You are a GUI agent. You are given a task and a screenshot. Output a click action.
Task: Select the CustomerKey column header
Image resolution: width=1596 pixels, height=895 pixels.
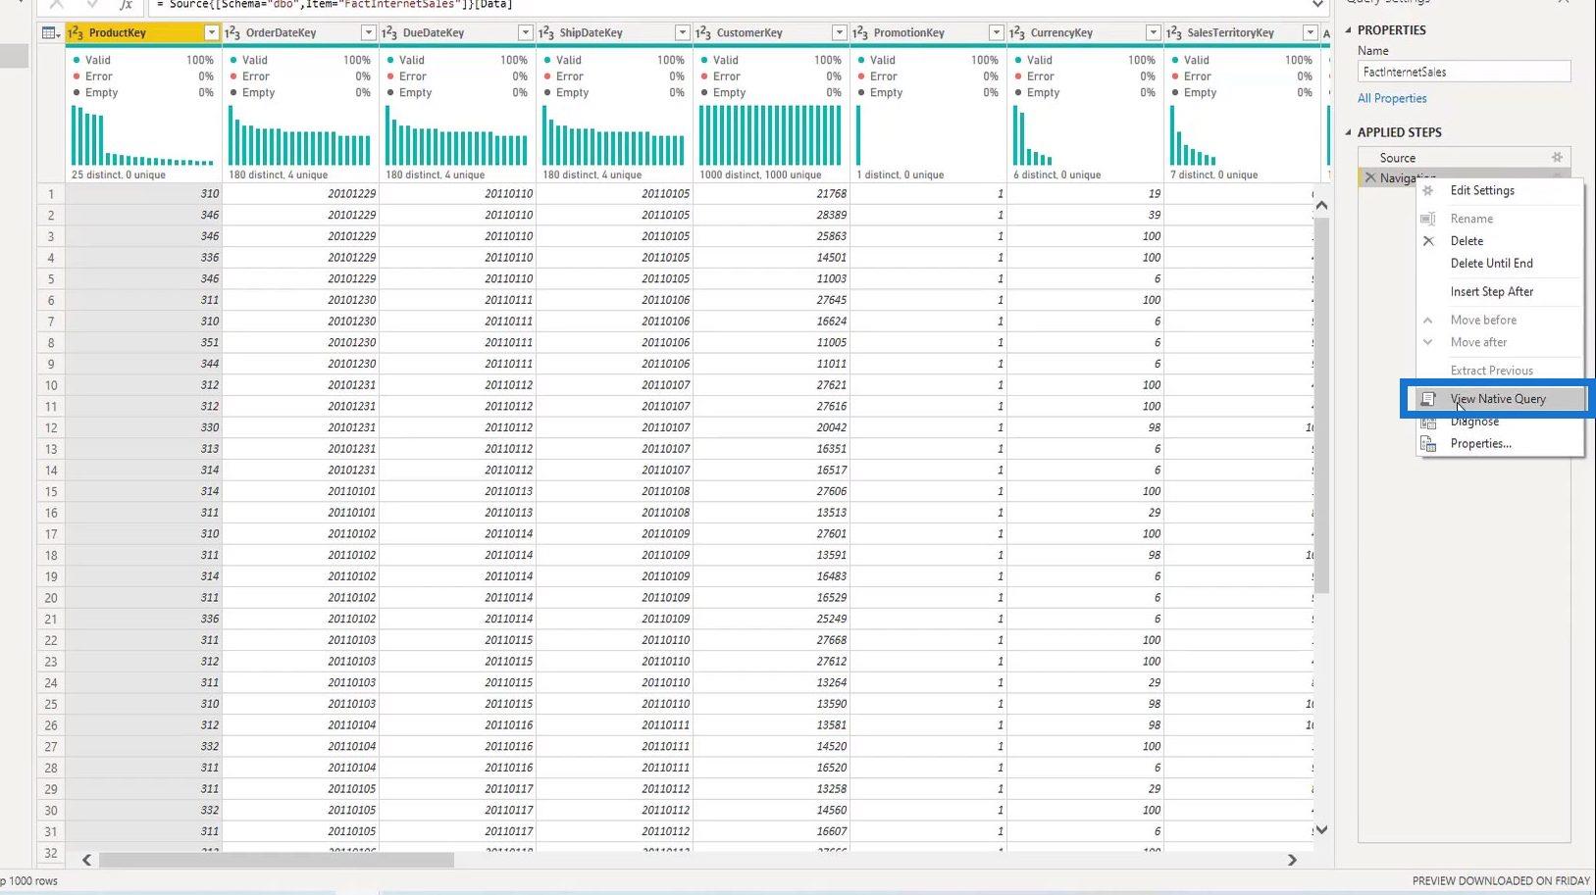(x=749, y=33)
